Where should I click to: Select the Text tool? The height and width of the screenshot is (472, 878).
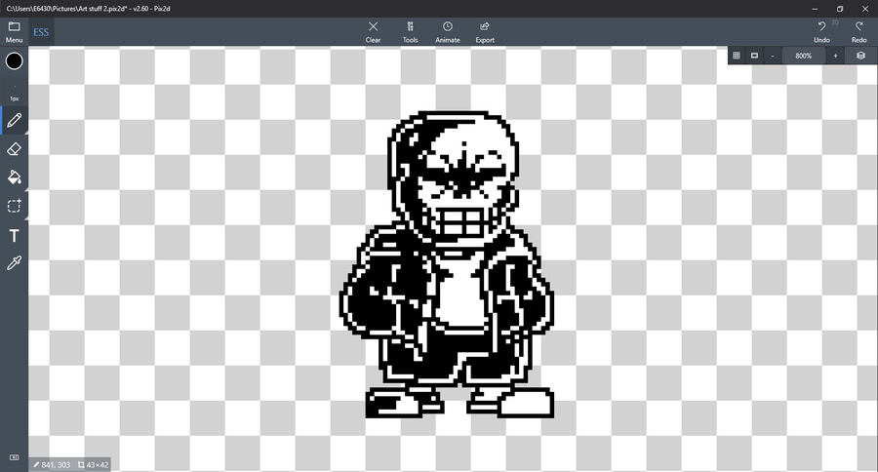click(14, 236)
